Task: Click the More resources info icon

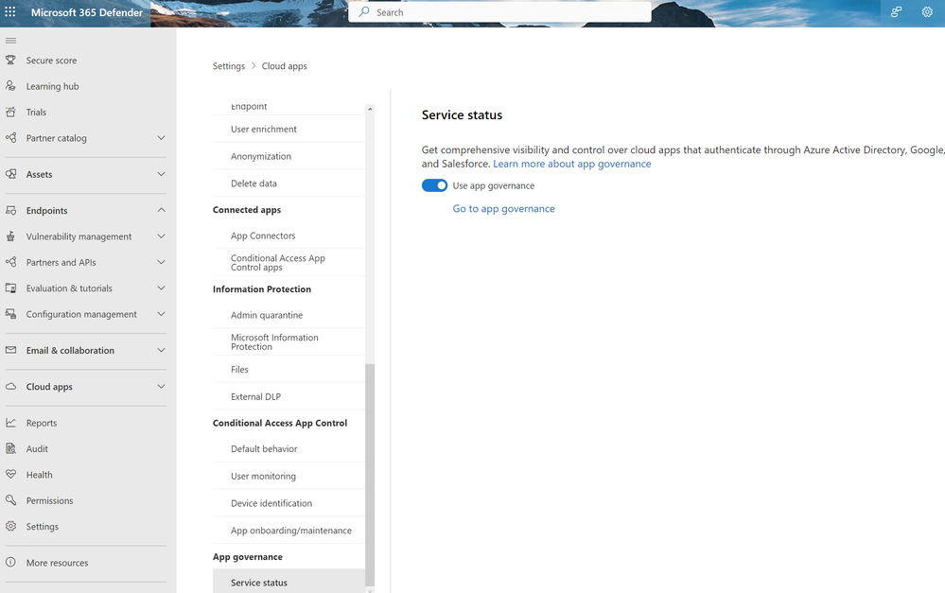Action: click(x=10, y=563)
